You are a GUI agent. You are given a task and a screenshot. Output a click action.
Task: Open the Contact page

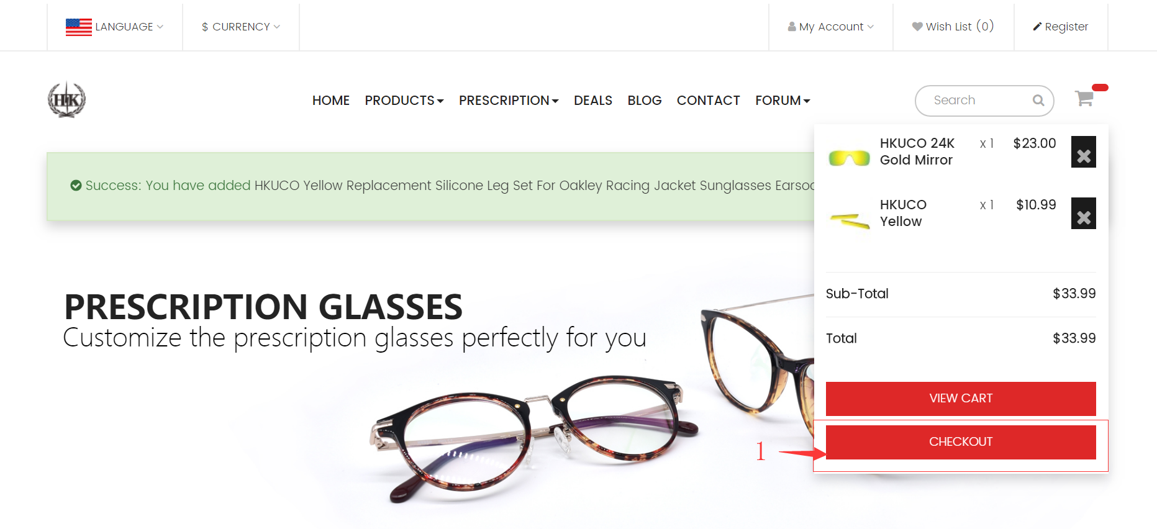[x=709, y=101]
